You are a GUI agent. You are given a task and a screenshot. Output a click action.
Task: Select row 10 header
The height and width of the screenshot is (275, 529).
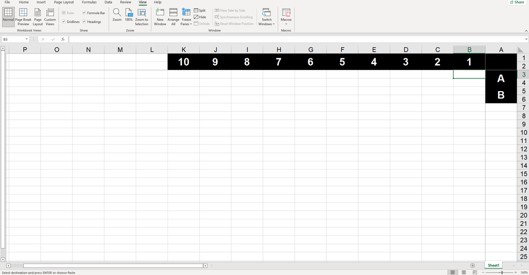523,132
